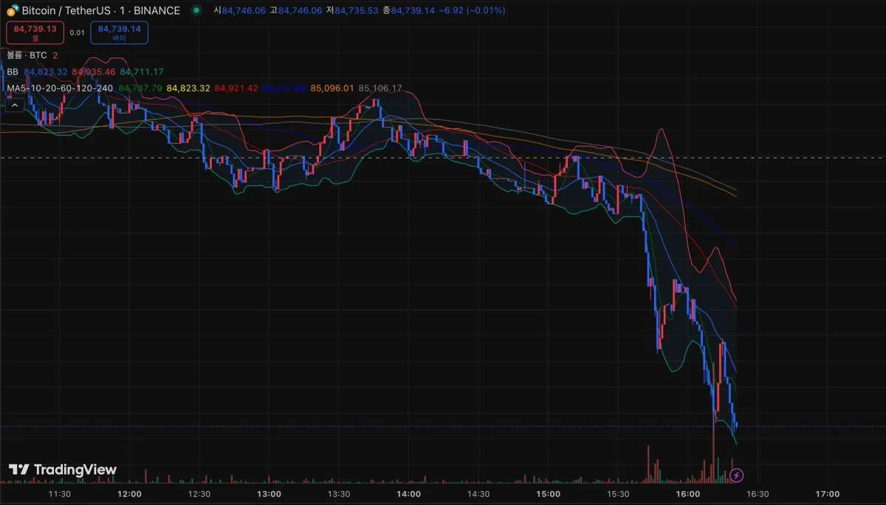
Task: Select the volume BTC indicator legend
Action: 27,55
